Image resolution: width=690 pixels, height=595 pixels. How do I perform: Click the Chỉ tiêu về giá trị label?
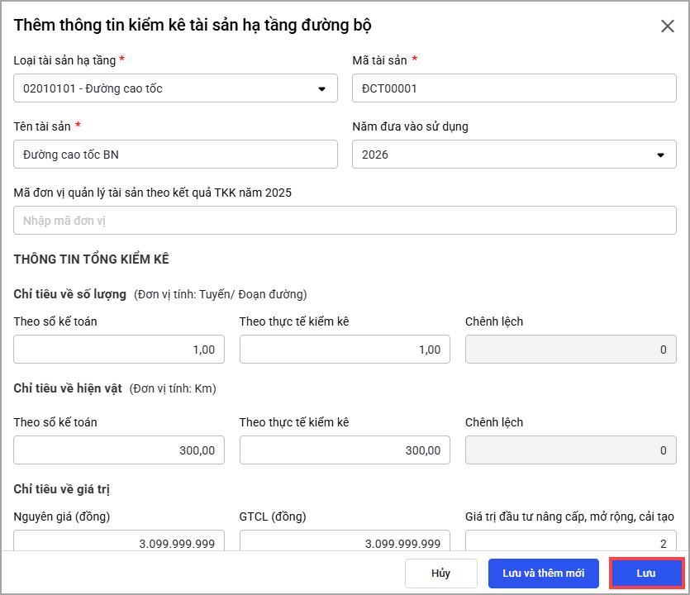click(62, 489)
